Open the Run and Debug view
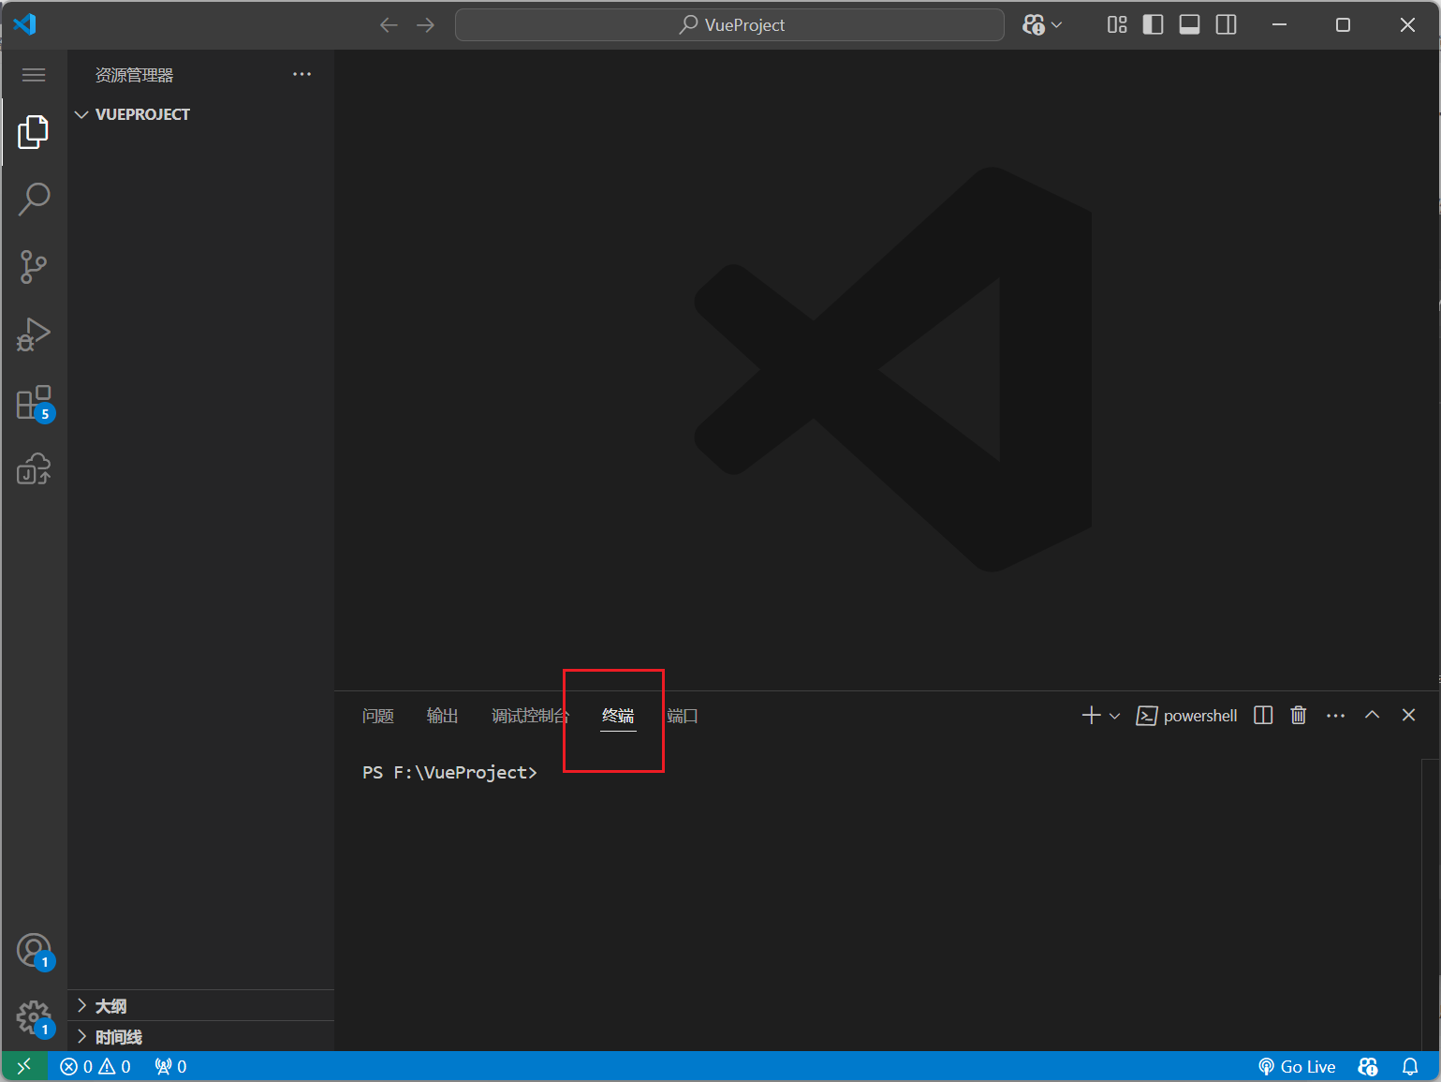The image size is (1441, 1082). [x=34, y=334]
